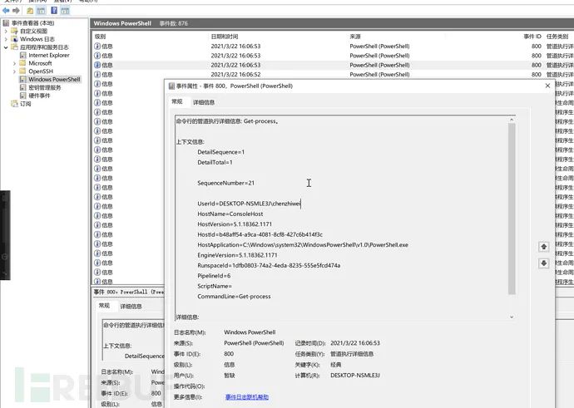The image size is (574, 408).
Task: Click the back arrow toolbar icon
Action: 6,11
